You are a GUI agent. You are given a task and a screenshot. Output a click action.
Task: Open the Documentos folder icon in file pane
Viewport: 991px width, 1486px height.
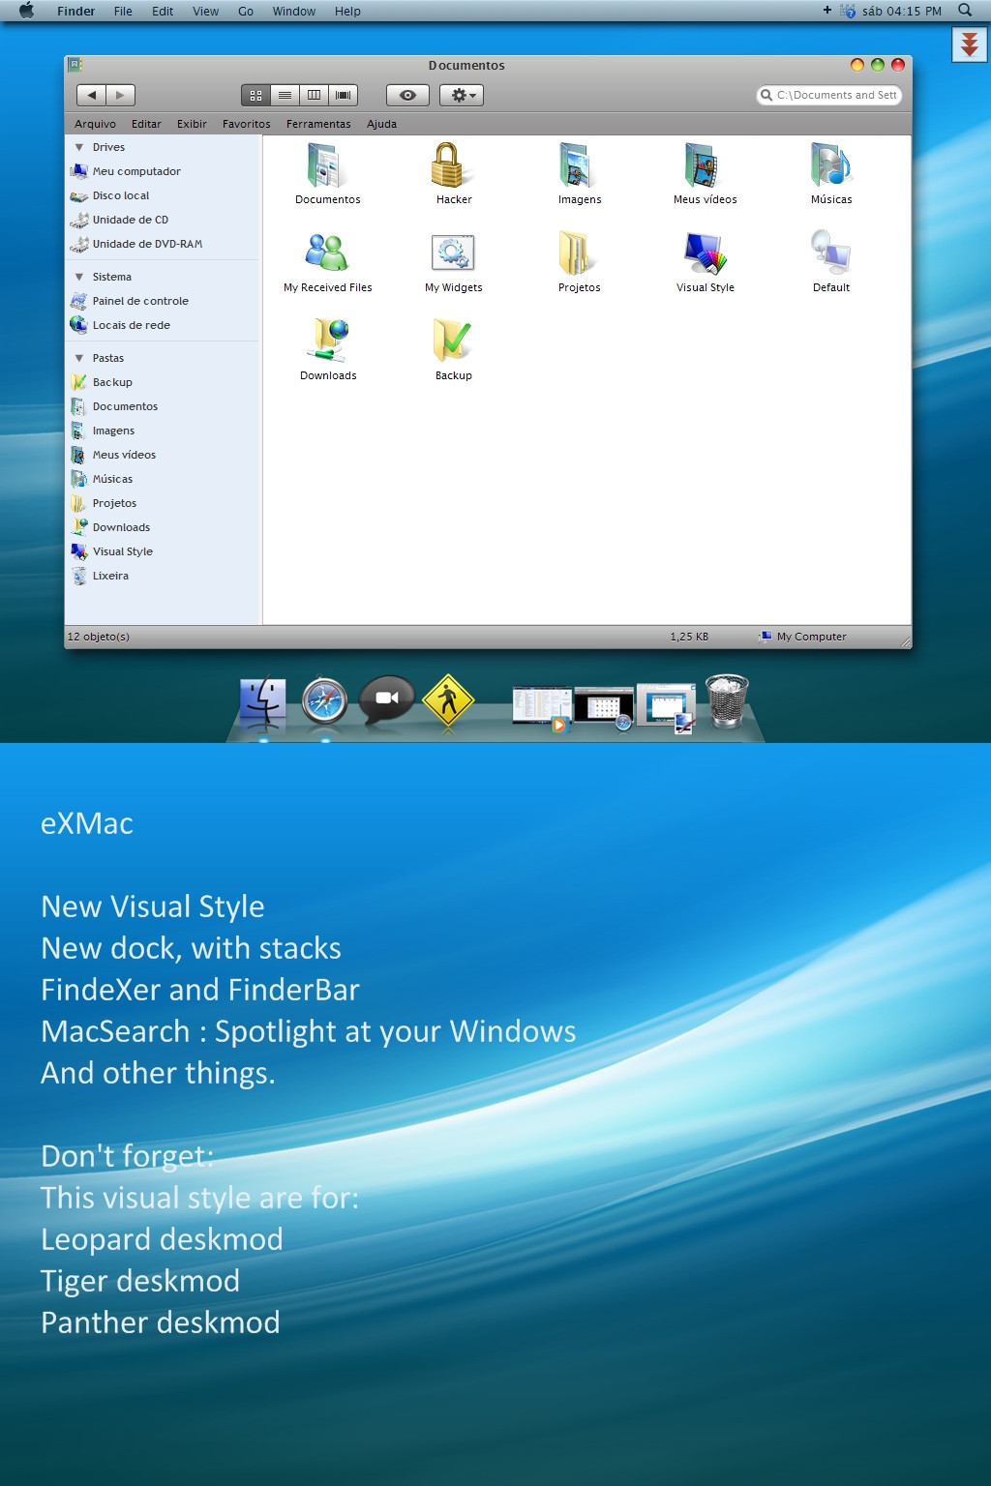click(325, 165)
